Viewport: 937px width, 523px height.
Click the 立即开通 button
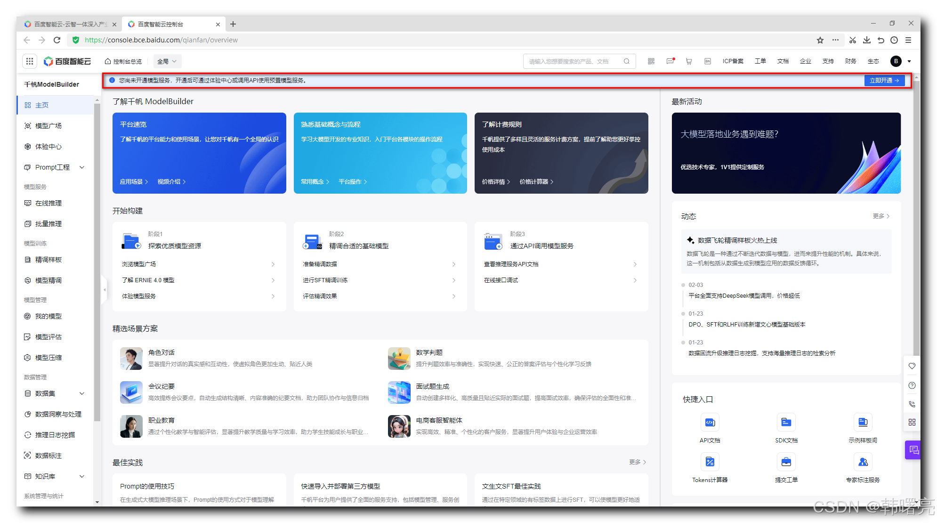884,81
